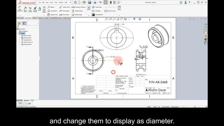Expand the Sheet Format1 tree node
The height and width of the screenshot is (126, 224).
(x=20, y=36)
